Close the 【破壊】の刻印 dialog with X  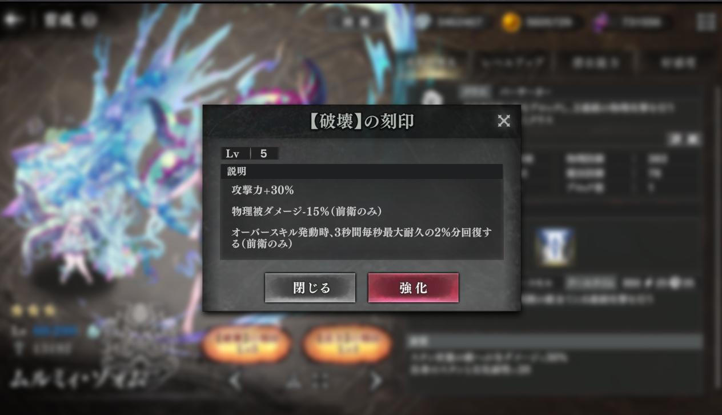[x=503, y=121]
